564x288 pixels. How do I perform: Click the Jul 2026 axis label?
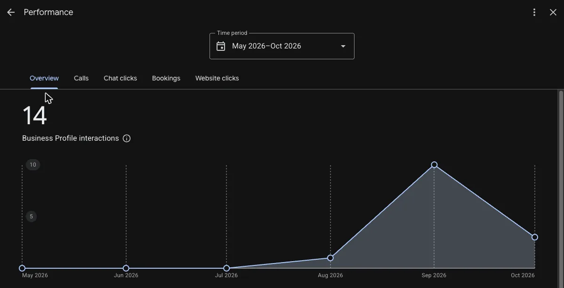[226, 275]
